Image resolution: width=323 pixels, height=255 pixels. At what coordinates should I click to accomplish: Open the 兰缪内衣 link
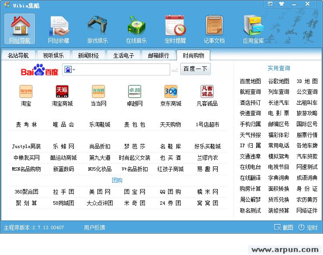point(207,158)
